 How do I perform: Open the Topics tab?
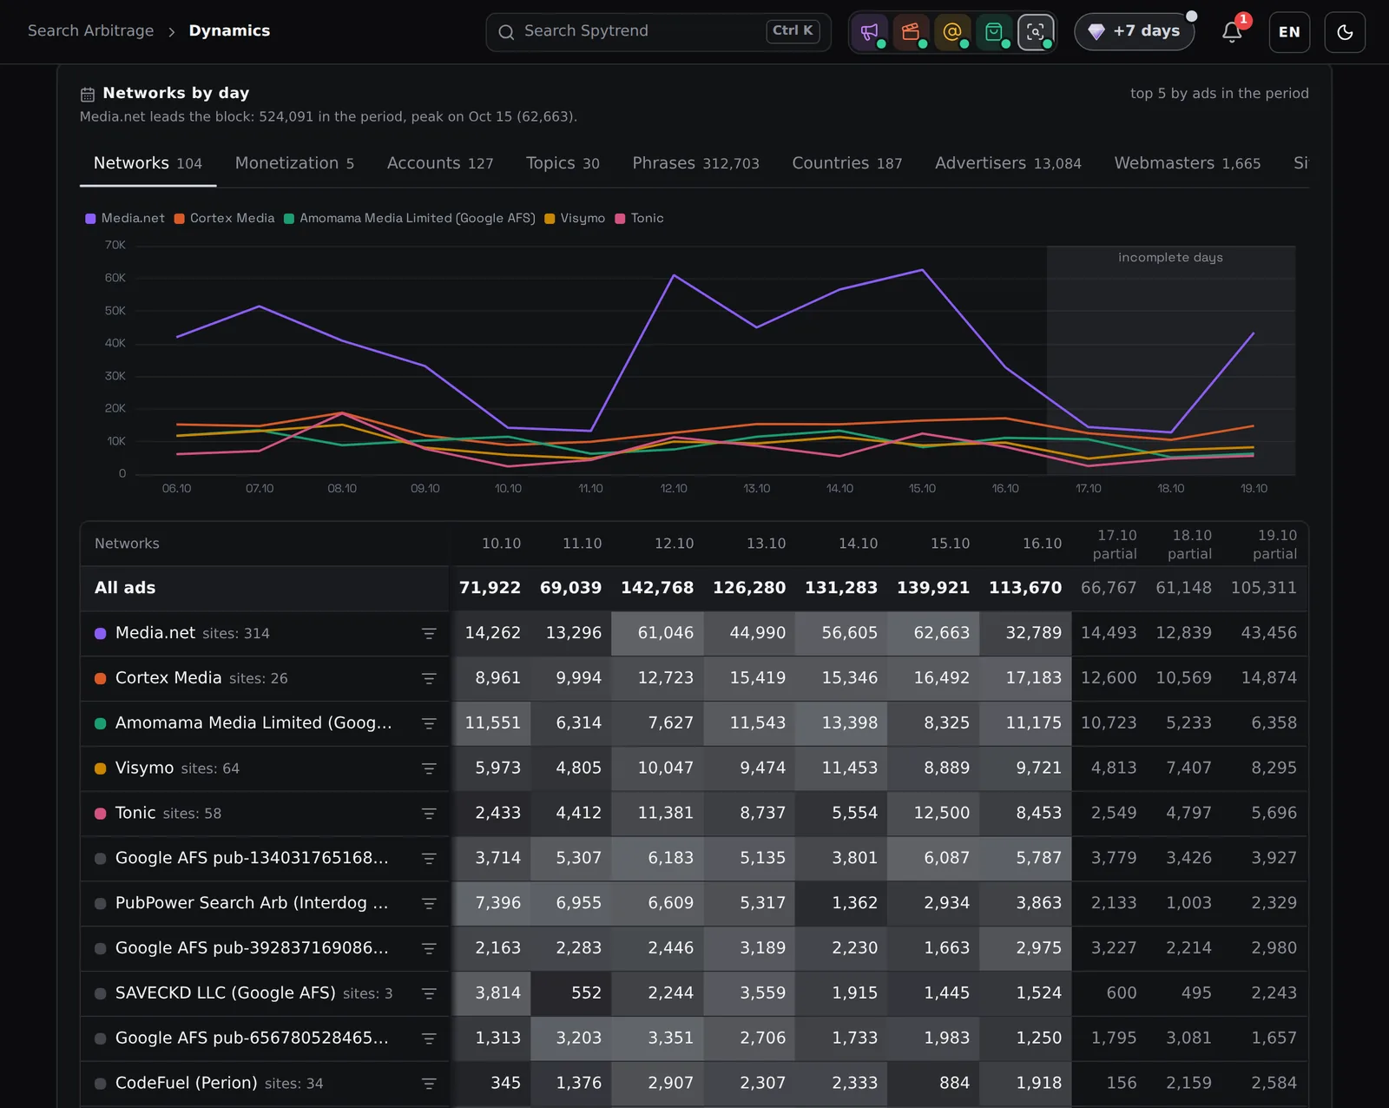tap(563, 163)
